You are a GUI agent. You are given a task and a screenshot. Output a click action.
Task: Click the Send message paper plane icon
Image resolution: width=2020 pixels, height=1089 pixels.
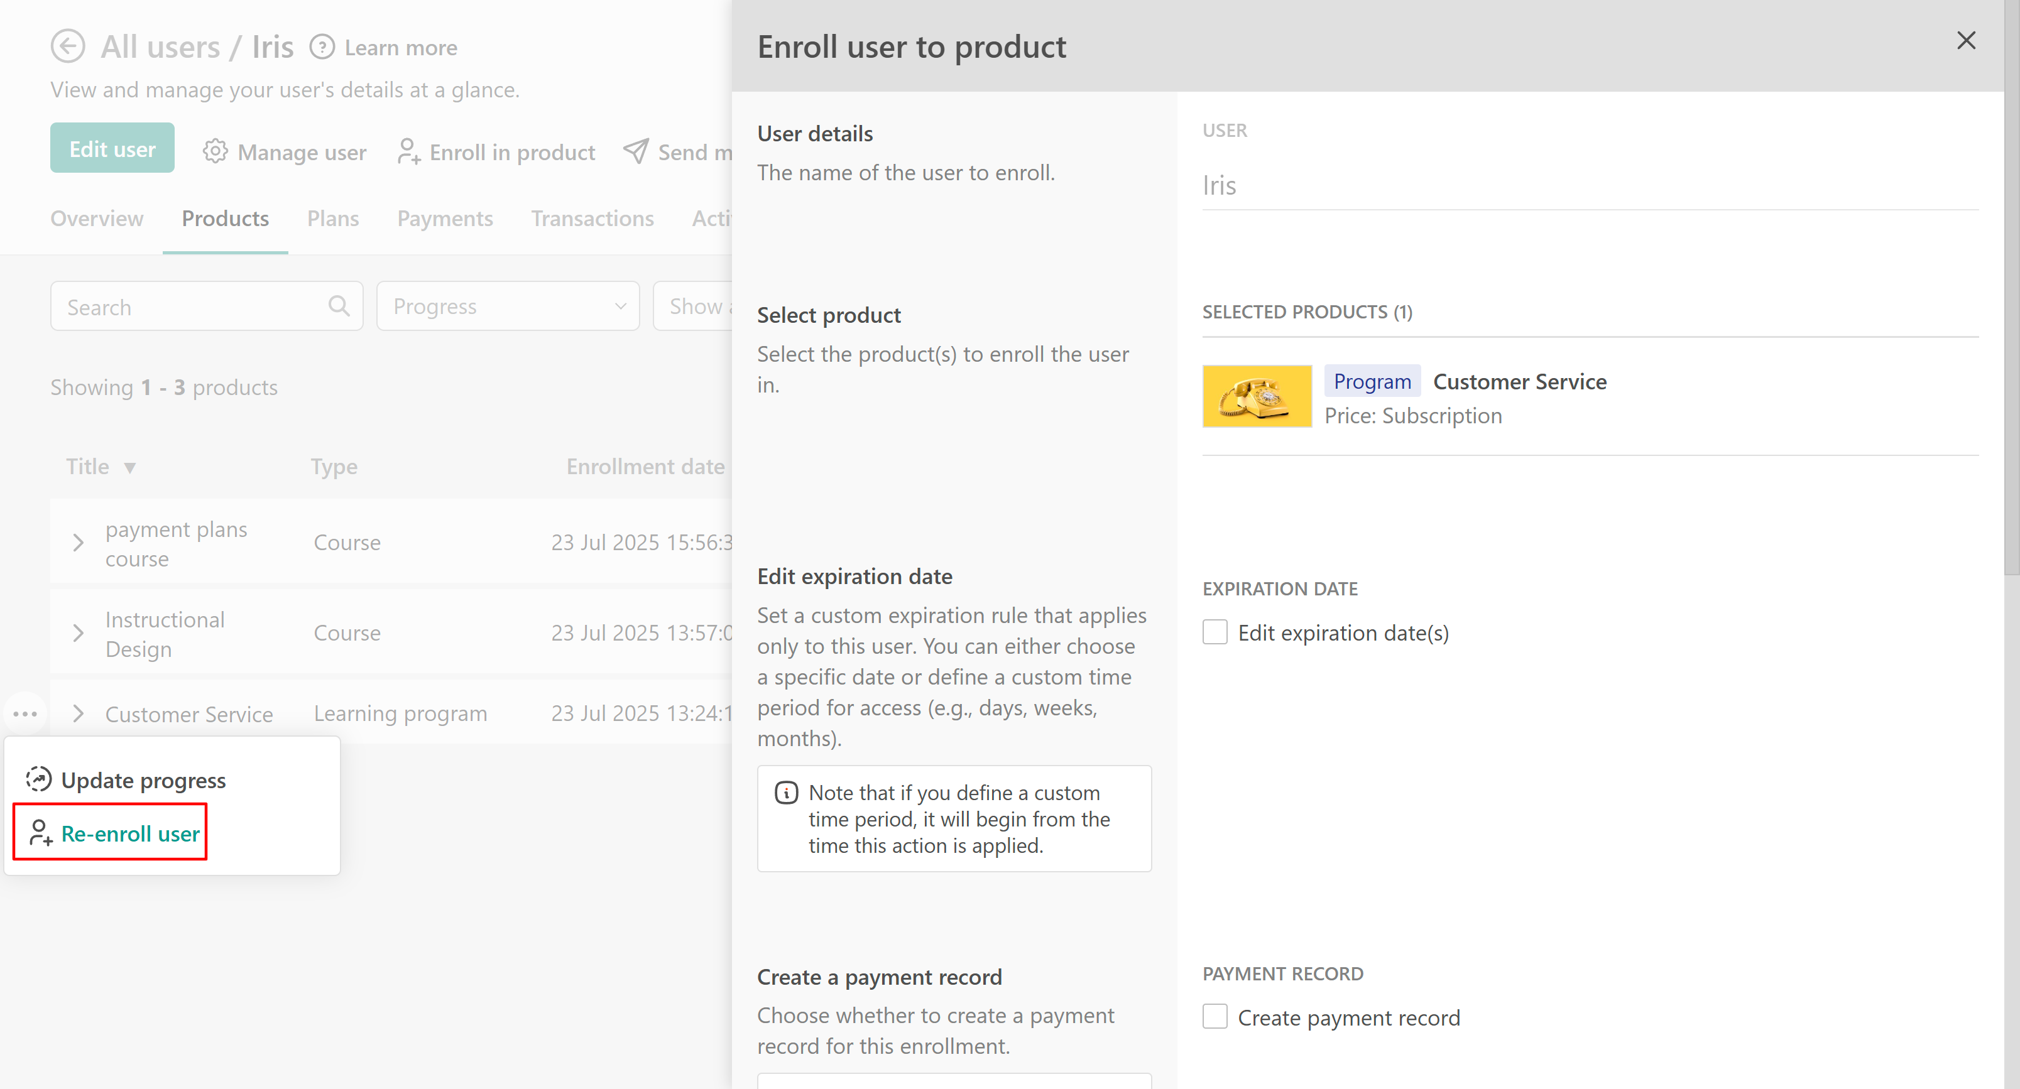(x=635, y=151)
